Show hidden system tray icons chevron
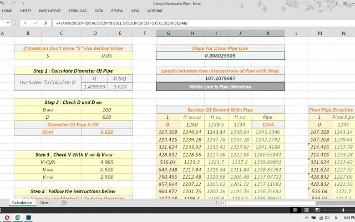 [x=307, y=218]
